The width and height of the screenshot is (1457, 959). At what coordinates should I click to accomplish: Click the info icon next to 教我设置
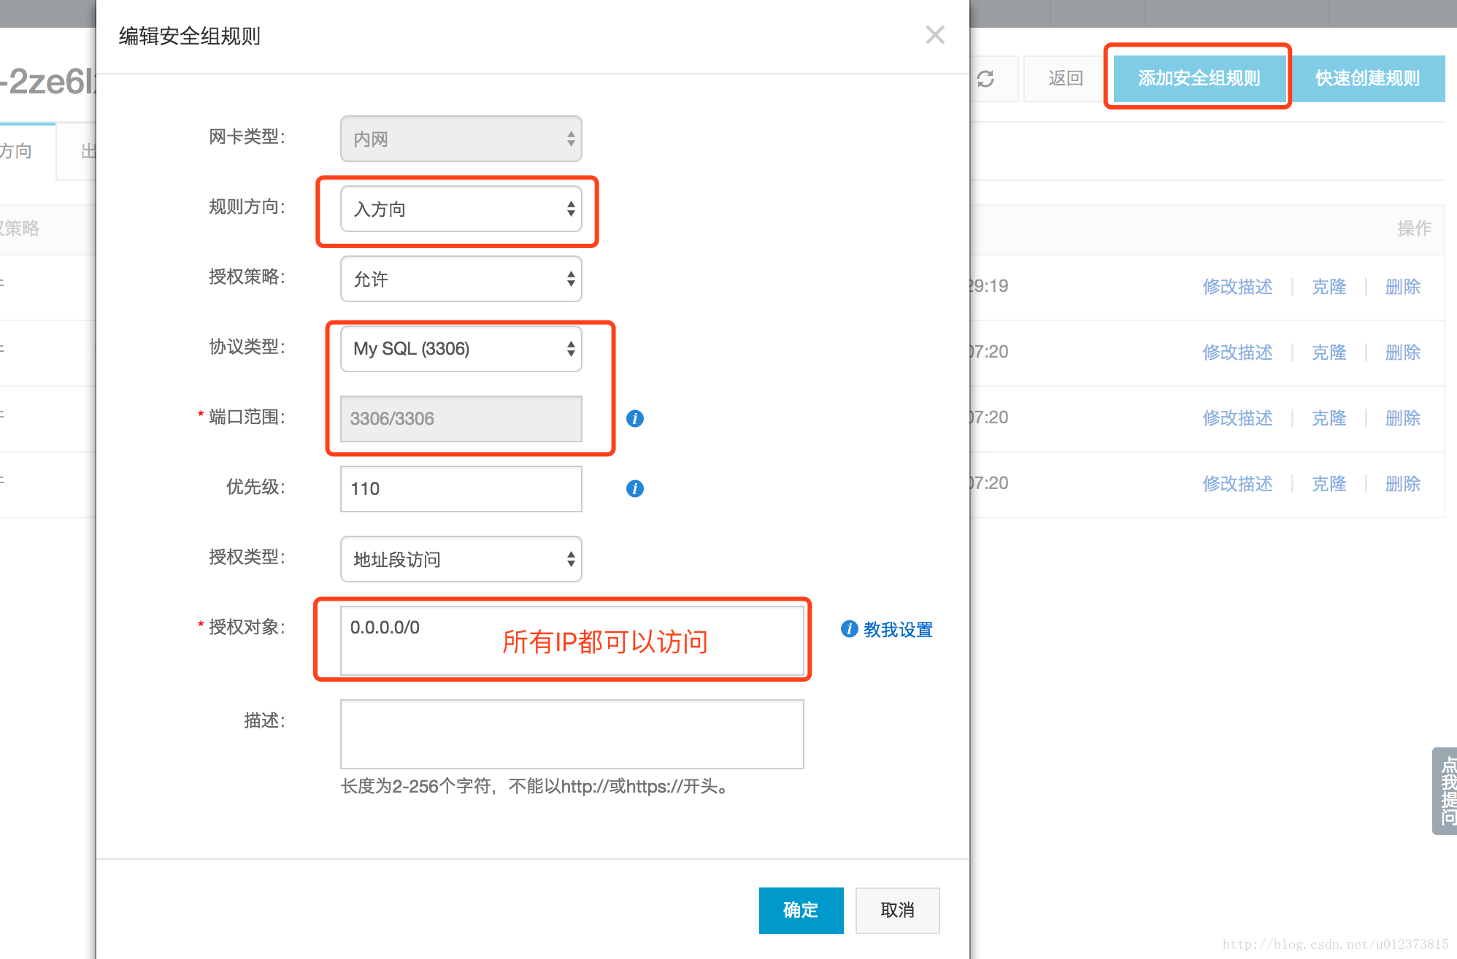(x=849, y=628)
